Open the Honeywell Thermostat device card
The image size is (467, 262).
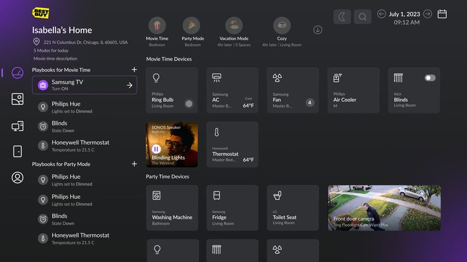tap(232, 145)
